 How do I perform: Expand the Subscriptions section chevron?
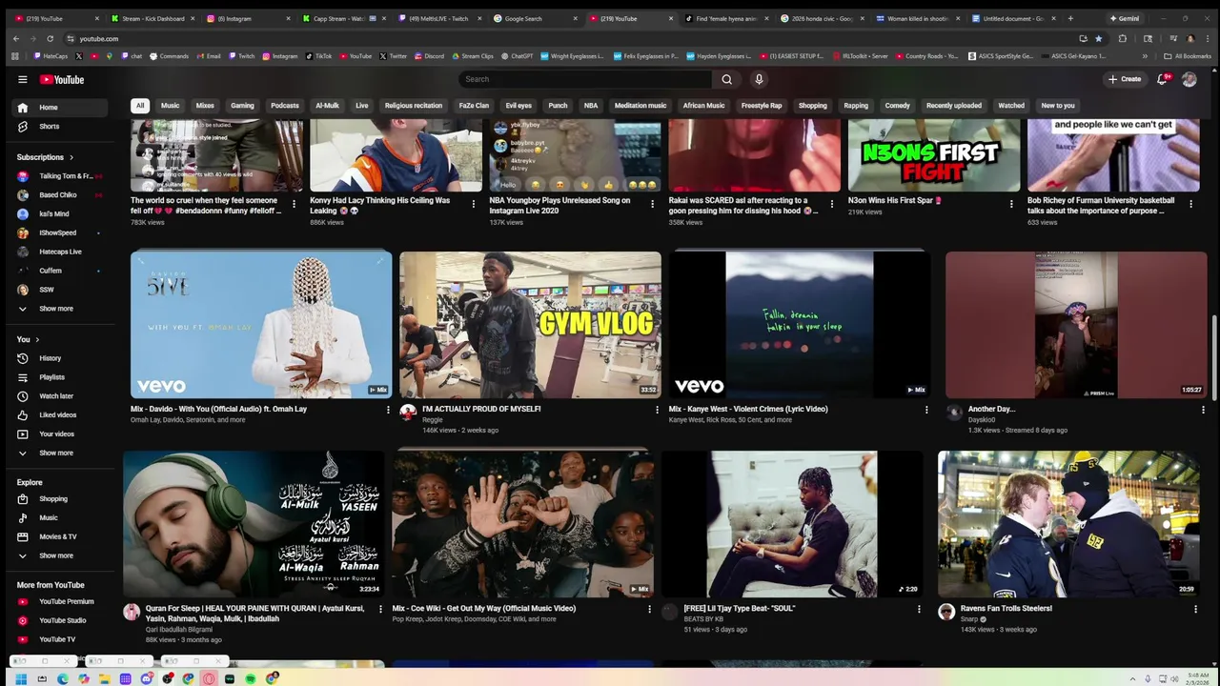[x=71, y=157]
